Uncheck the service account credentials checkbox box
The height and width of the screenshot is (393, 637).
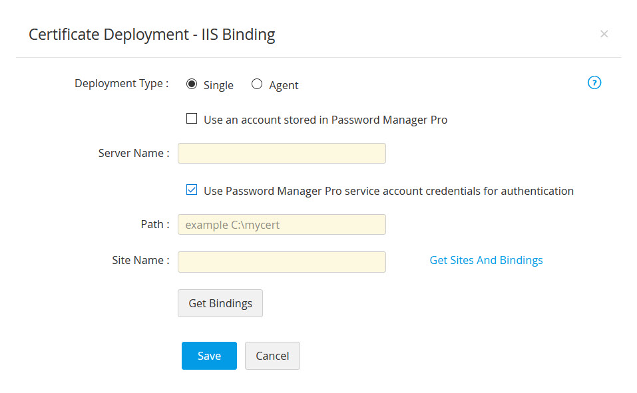pos(192,190)
